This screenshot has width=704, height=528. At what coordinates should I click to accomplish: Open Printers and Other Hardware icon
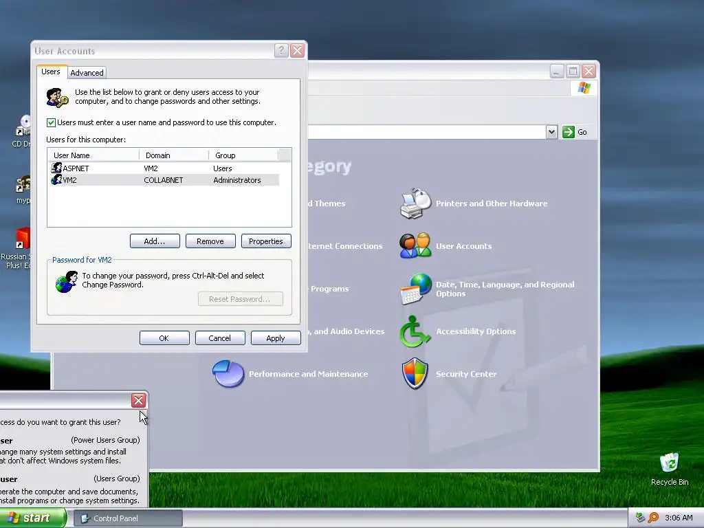pyautogui.click(x=415, y=203)
